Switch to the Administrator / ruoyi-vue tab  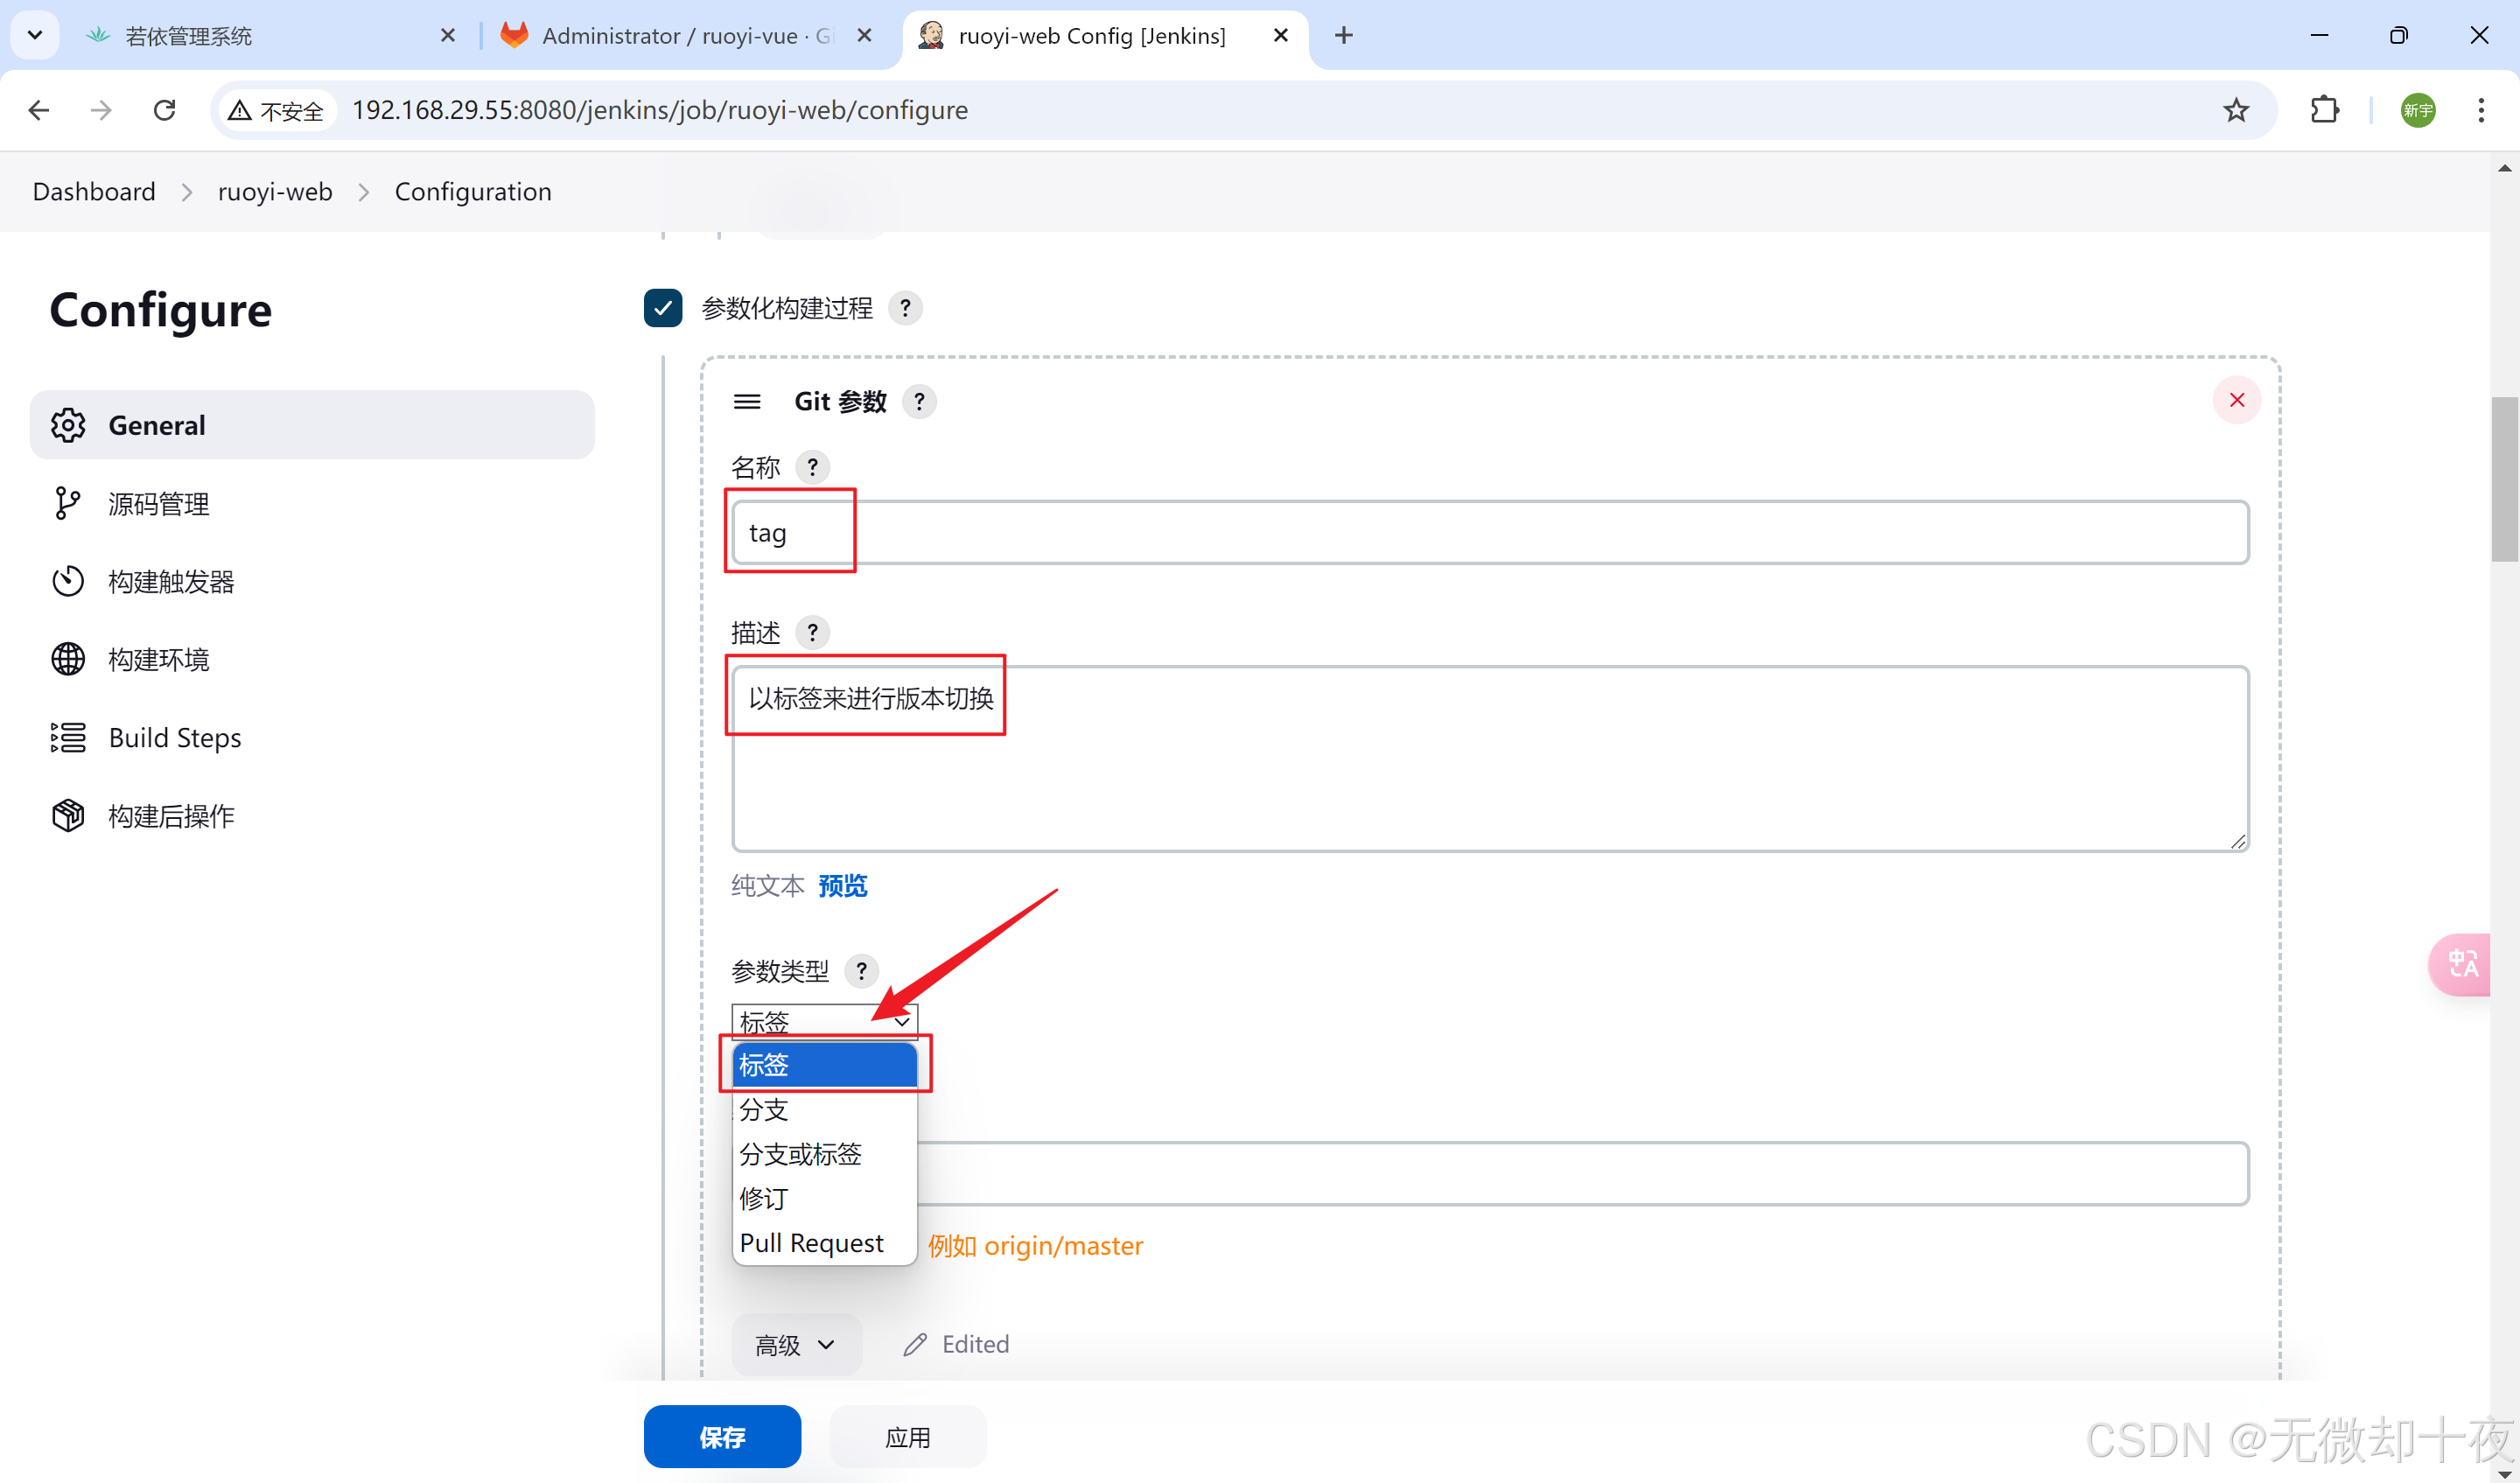[686, 36]
